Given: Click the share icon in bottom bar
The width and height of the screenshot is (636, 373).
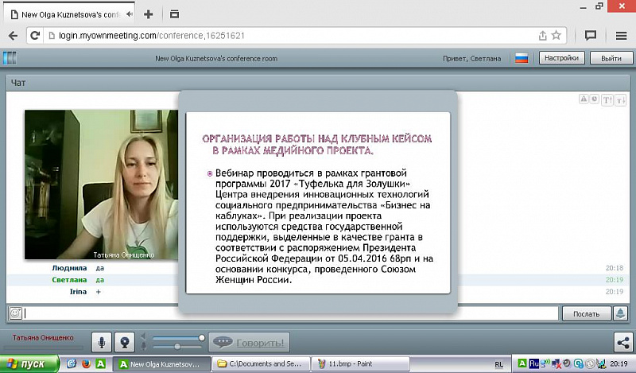Looking at the screenshot, I should pyautogui.click(x=622, y=342).
